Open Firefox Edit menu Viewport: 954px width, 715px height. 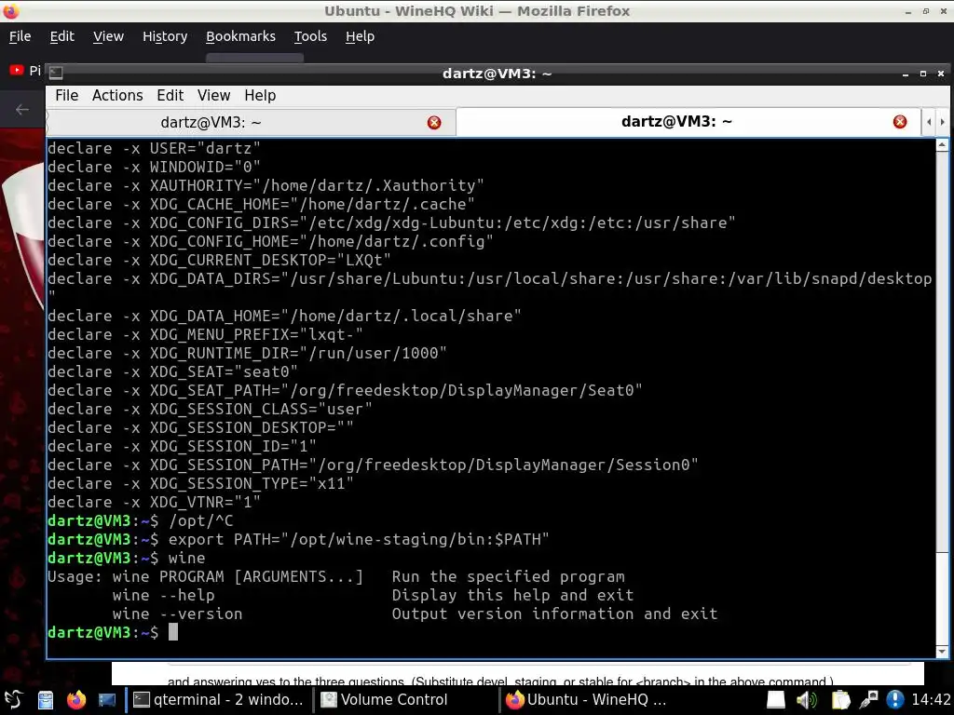[62, 36]
